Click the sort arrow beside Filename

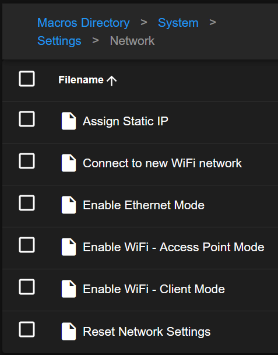click(x=111, y=80)
